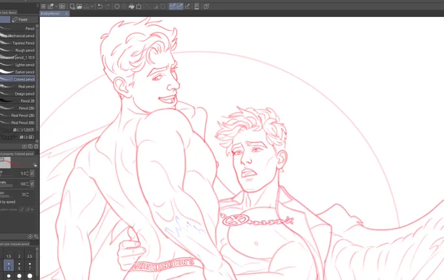Select the Real Pencil (2B) sub tool
Image resolution: width=444 pixels, height=280 pixels.
coord(17,116)
